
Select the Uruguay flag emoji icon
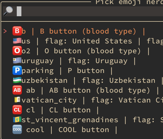pyautogui.click(x=17, y=61)
